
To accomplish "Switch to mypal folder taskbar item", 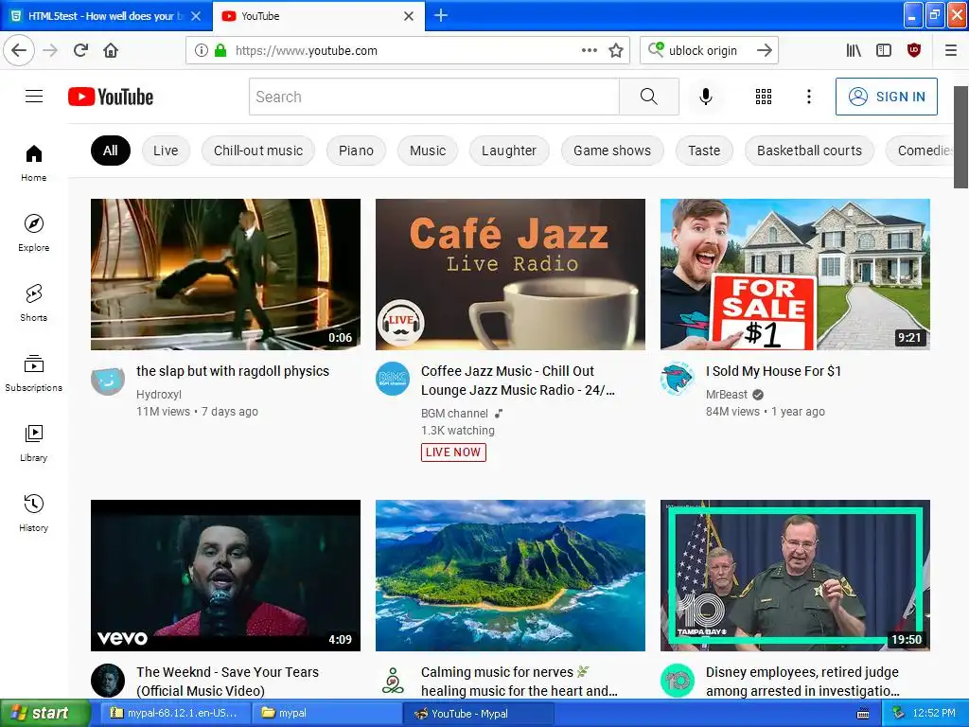I will click(326, 714).
